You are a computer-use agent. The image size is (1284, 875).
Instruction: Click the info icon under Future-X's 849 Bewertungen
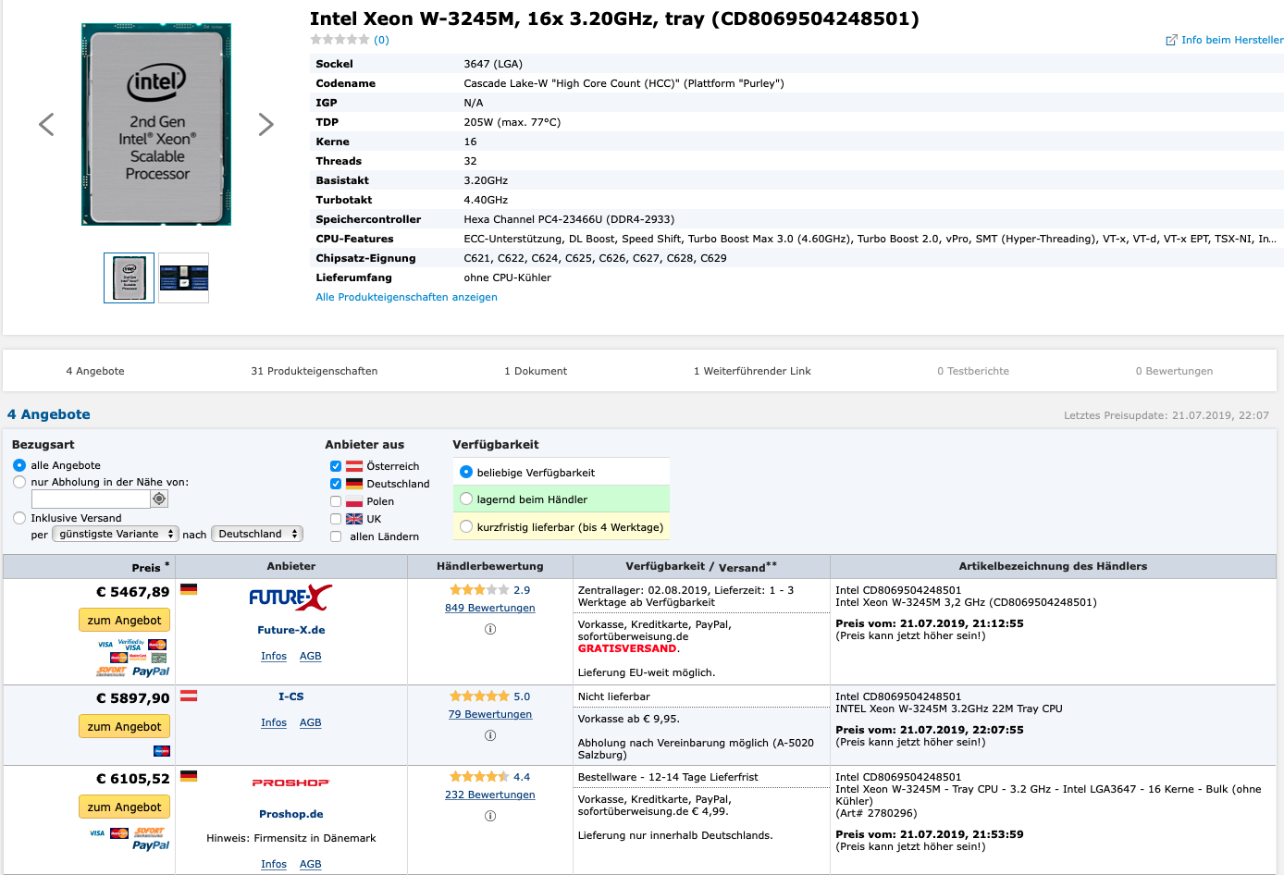coord(490,629)
